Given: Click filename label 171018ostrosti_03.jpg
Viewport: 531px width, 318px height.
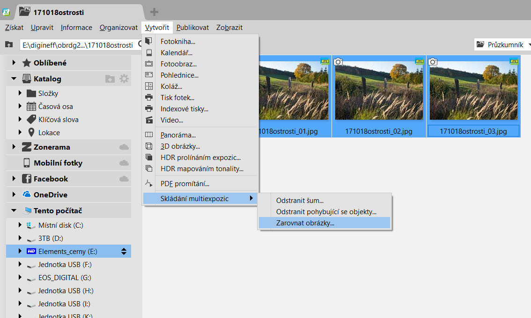Looking at the screenshot, I should pyautogui.click(x=473, y=131).
